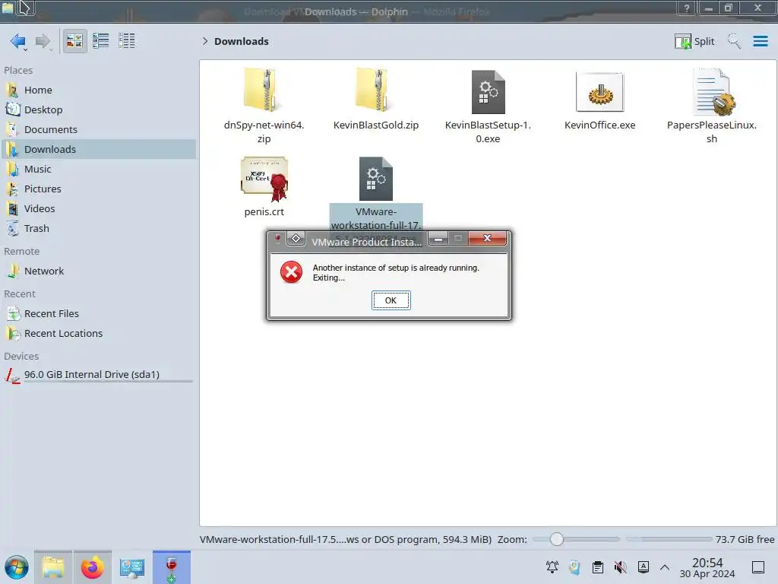Click the clipboard tray icon
Screen dimensions: 778x584
pos(597,567)
